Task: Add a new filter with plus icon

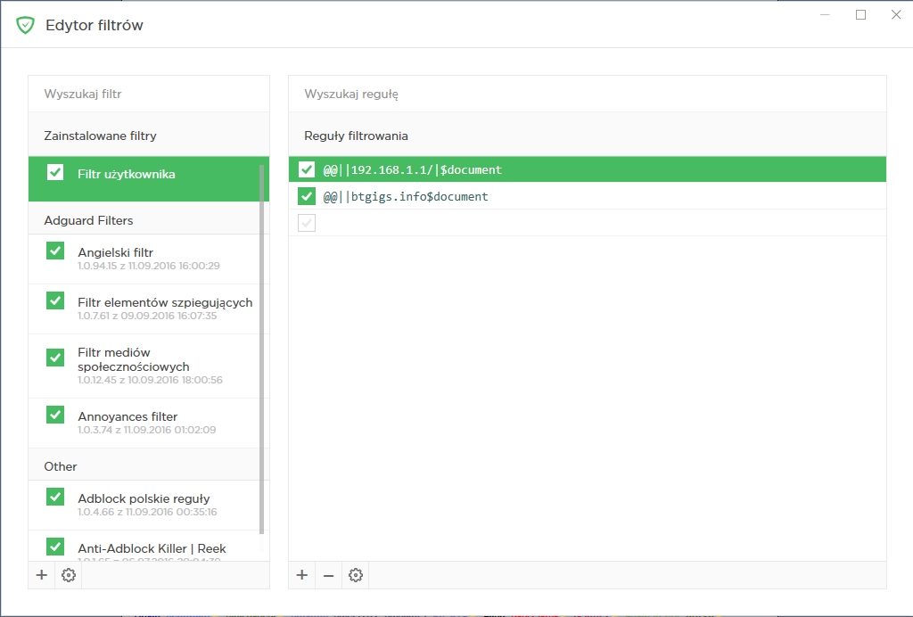Action: click(41, 575)
